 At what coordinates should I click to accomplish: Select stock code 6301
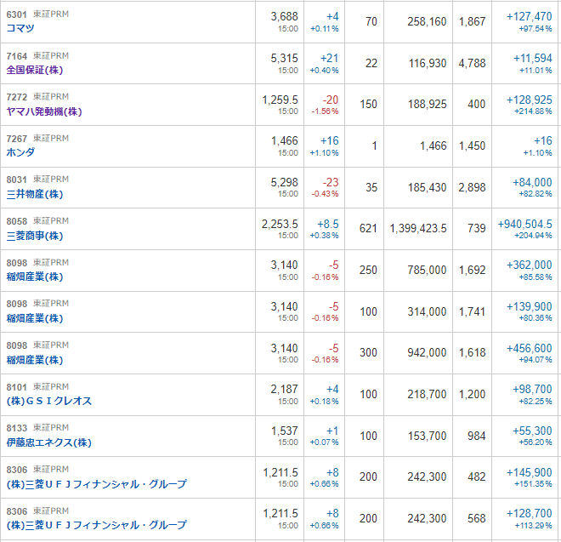coord(16,14)
